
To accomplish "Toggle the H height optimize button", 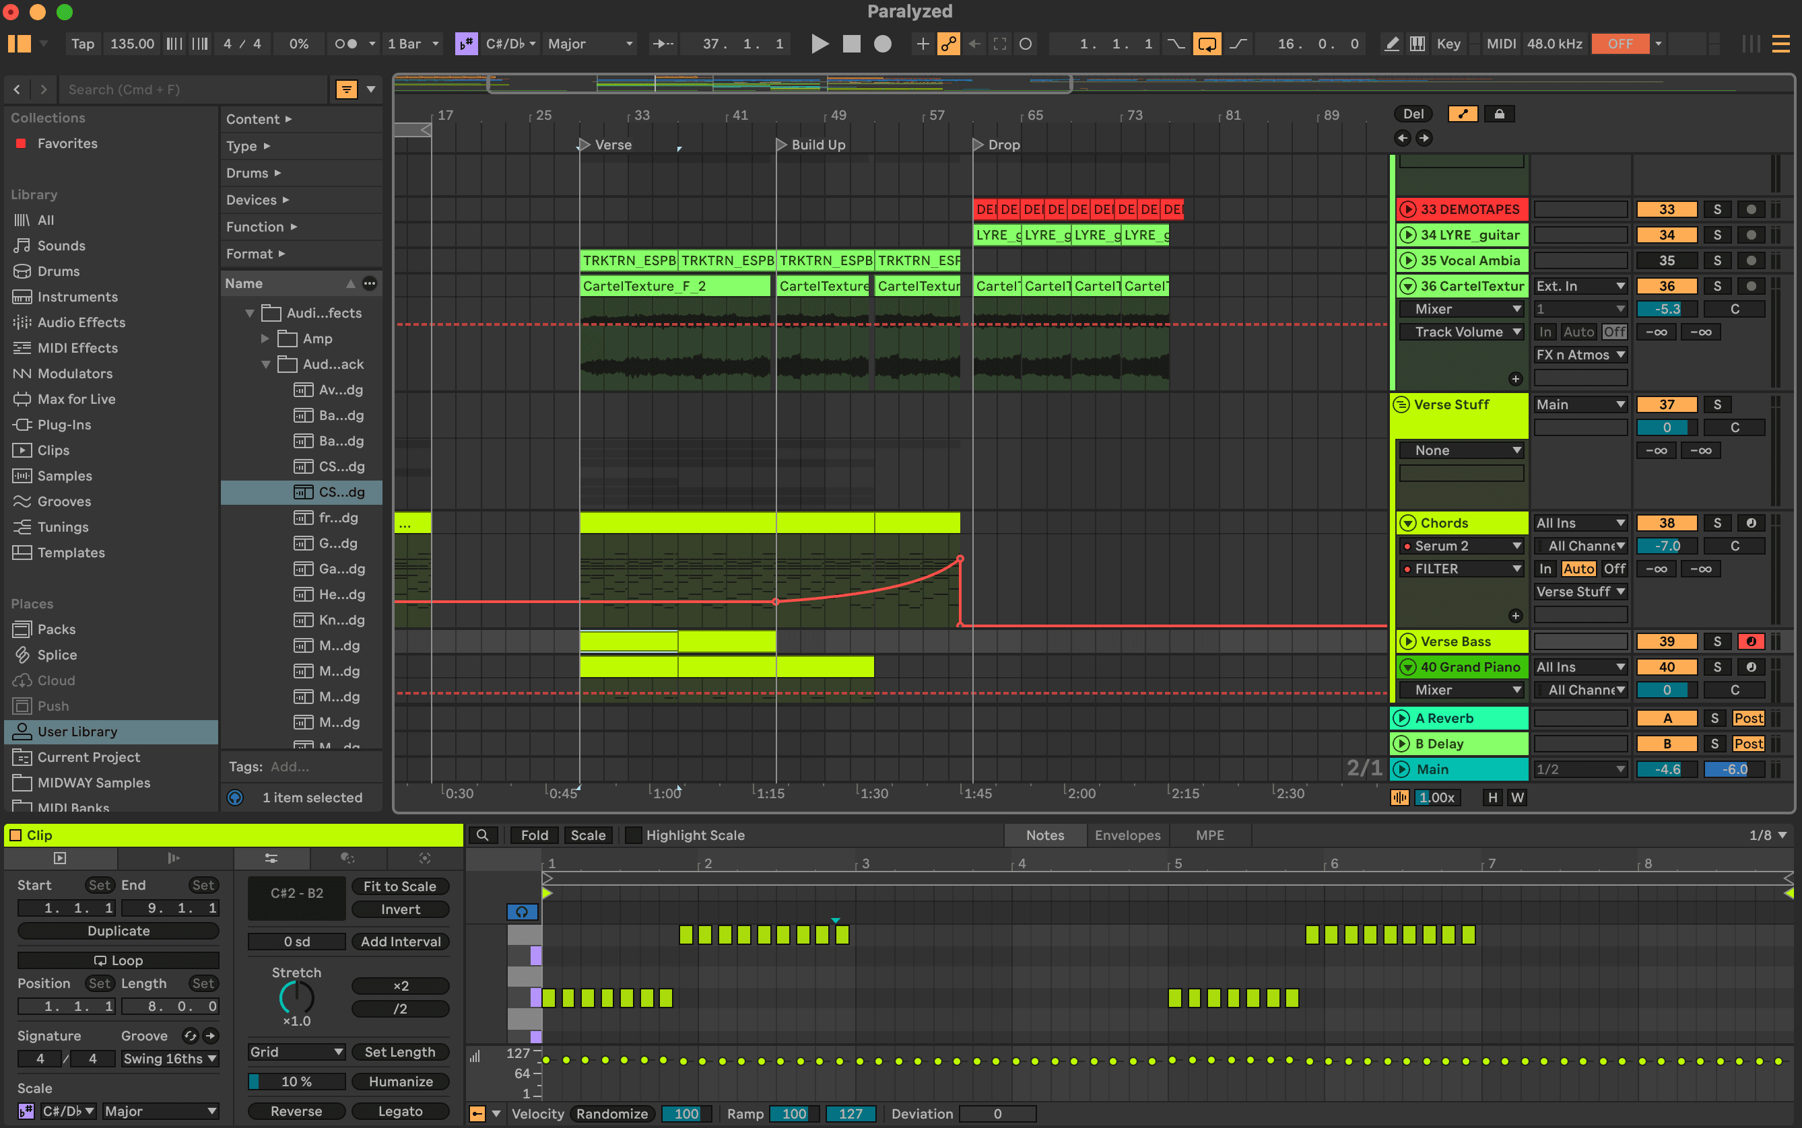I will pyautogui.click(x=1492, y=798).
